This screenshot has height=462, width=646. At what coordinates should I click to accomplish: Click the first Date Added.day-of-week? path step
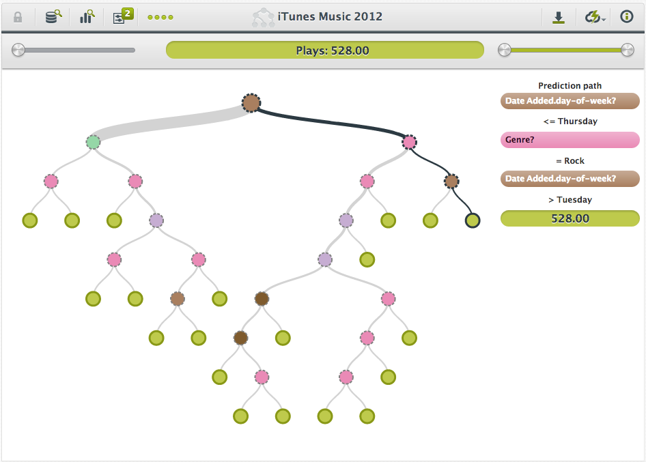click(570, 101)
